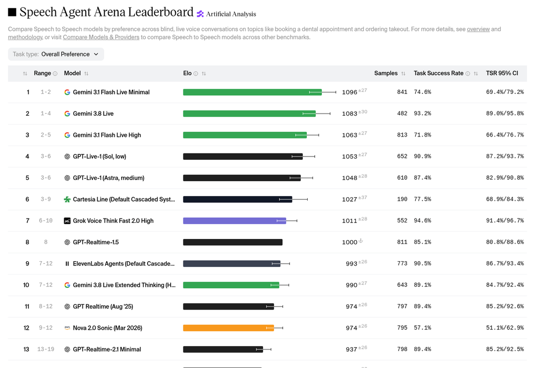Click Elo value 1027 in Cartesia row

(350, 199)
